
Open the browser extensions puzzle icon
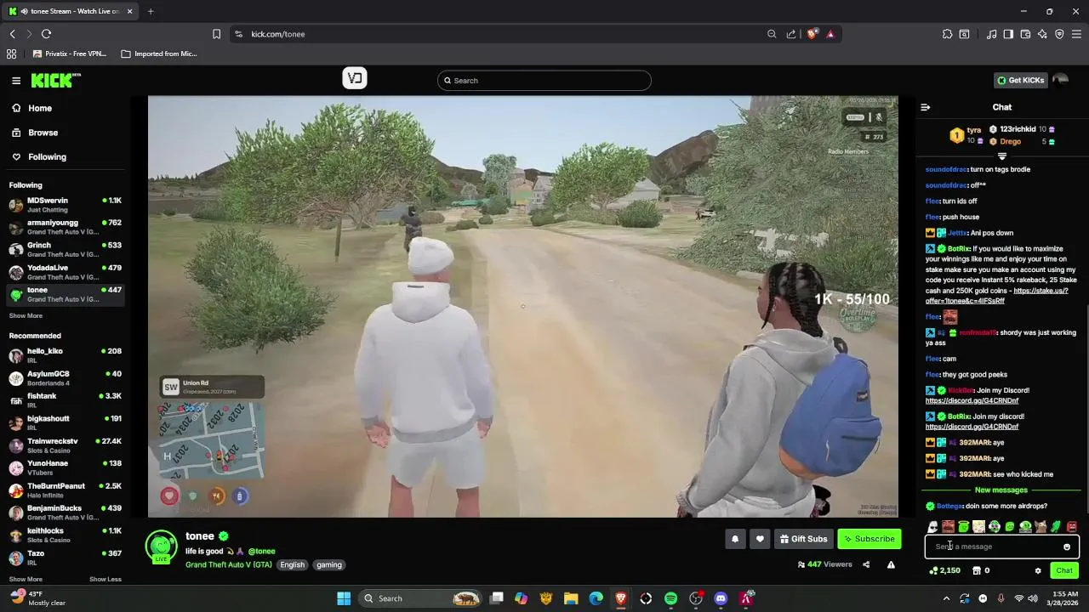click(947, 34)
